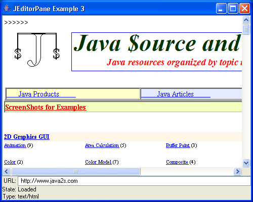Click the '>>>>>>' text at page top
Viewport: 253px width, 202px height.
click(16, 23)
